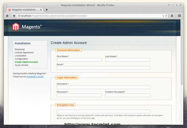Viewport: 187px width, 128px height.
Task: Maximize the Firefox window
Action: (x=177, y=5)
